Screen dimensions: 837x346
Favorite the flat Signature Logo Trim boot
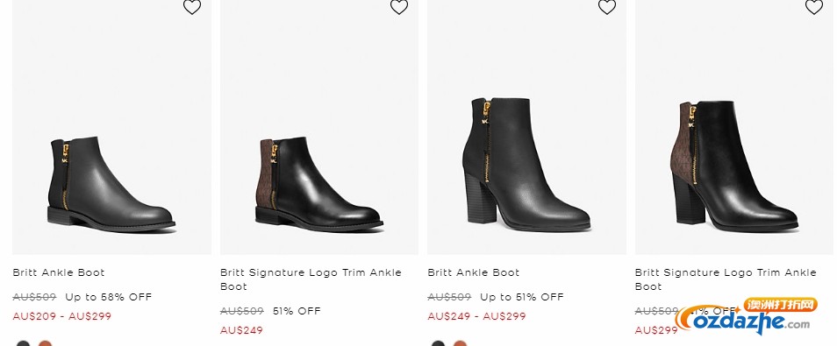pyautogui.click(x=399, y=7)
